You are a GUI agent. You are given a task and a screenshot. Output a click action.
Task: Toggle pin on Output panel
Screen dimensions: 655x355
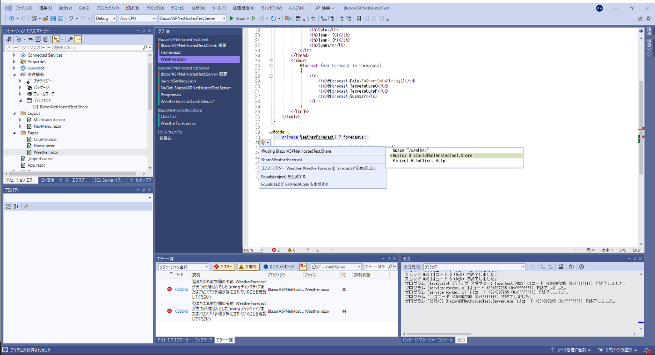[634, 259]
